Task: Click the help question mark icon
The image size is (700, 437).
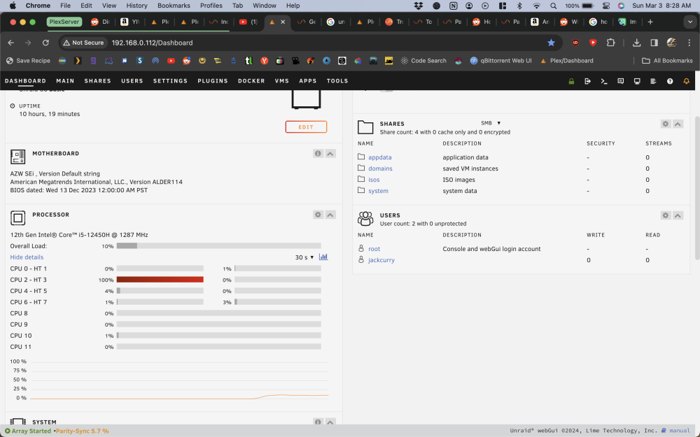Action: [x=670, y=81]
